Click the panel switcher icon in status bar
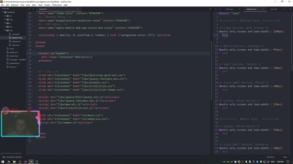 (x=3, y=157)
